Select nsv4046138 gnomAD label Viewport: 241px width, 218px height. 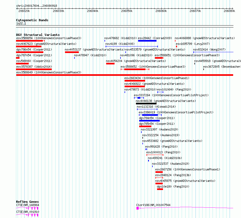coord(166,101)
